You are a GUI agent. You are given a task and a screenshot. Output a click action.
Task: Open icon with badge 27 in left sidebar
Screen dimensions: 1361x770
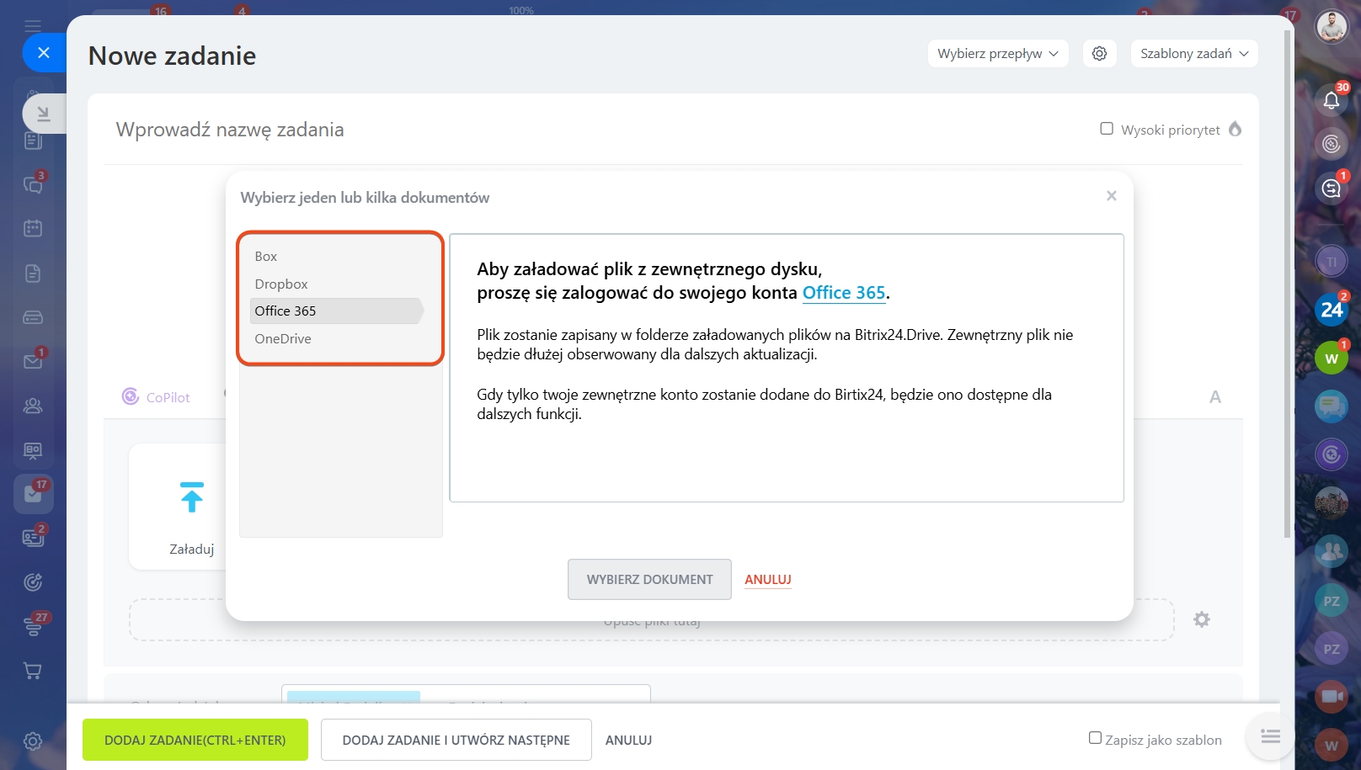(34, 625)
